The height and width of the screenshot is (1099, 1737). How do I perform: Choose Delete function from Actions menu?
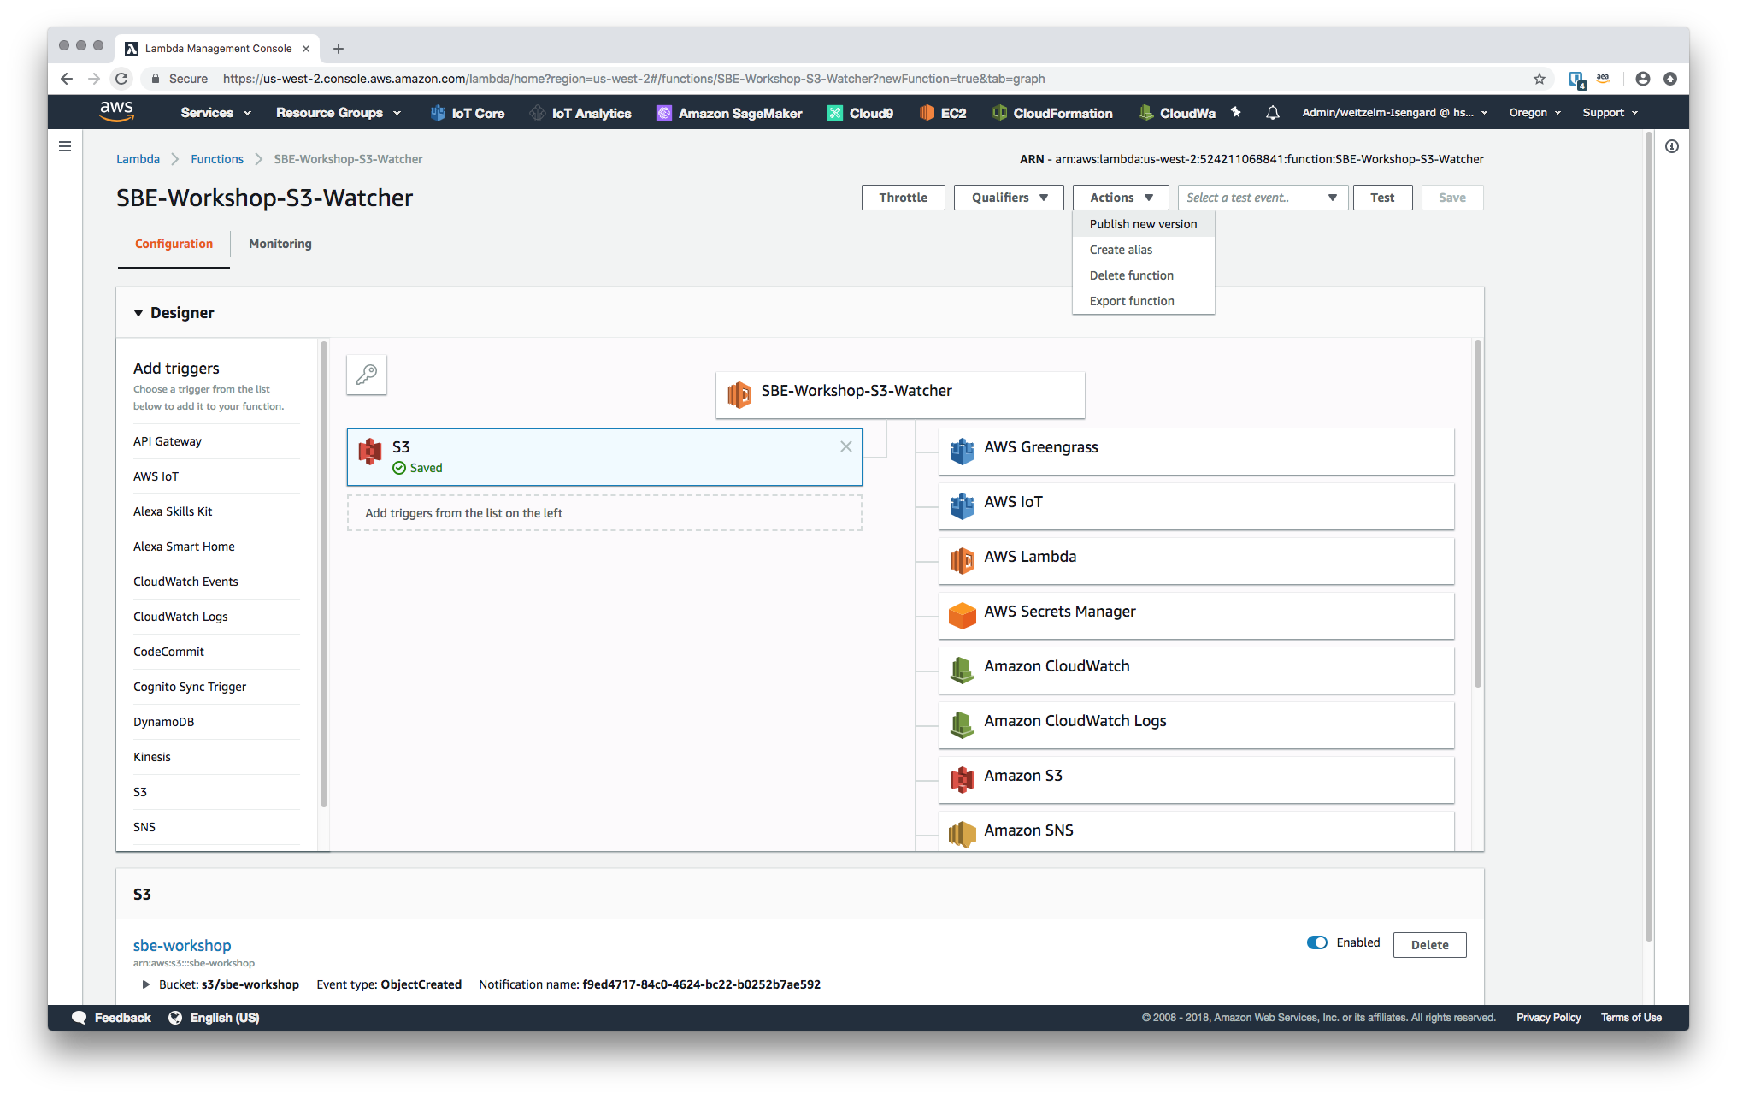tap(1143, 275)
